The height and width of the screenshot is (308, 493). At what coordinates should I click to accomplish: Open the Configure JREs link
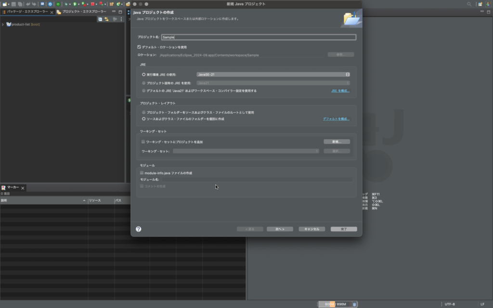click(x=340, y=90)
